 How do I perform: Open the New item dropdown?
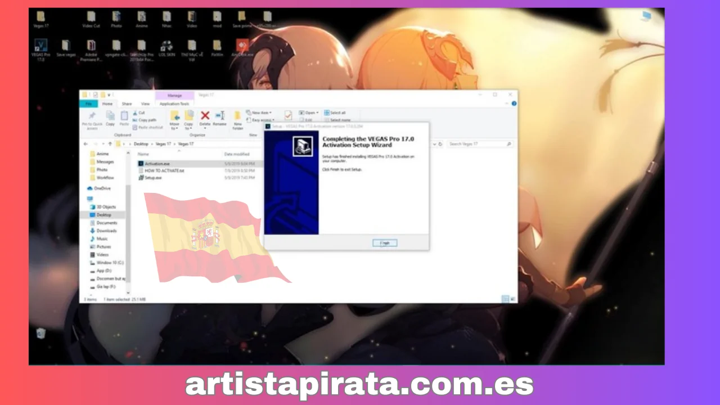(x=259, y=112)
